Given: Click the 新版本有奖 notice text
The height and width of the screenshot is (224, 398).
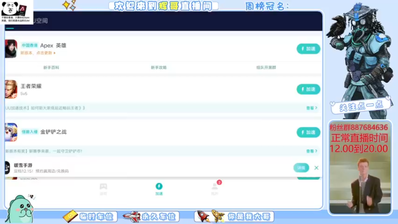Looking at the screenshot, I should (x=44, y=151).
